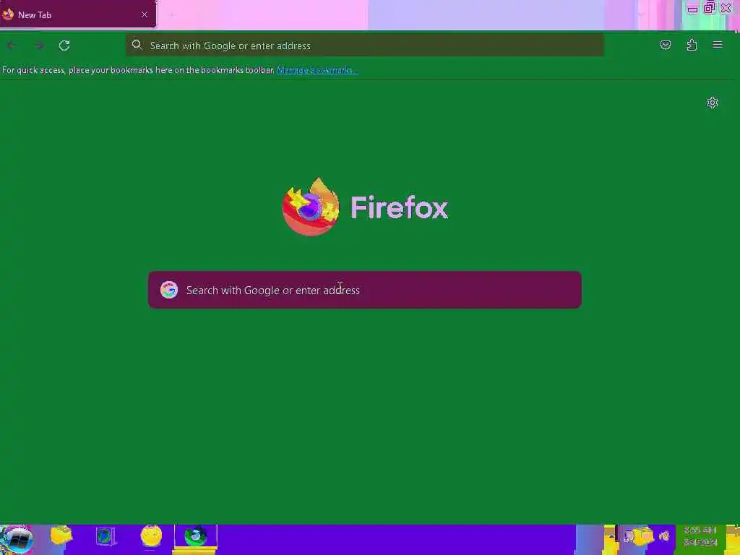Open the Pocket save icon
This screenshot has width=740, height=555.
click(666, 45)
